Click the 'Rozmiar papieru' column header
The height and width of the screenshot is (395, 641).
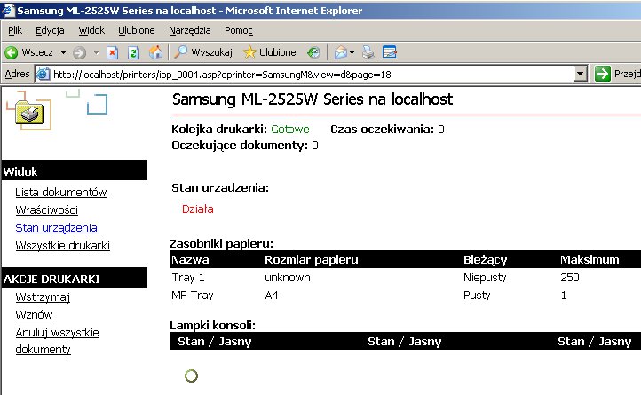coord(312,260)
